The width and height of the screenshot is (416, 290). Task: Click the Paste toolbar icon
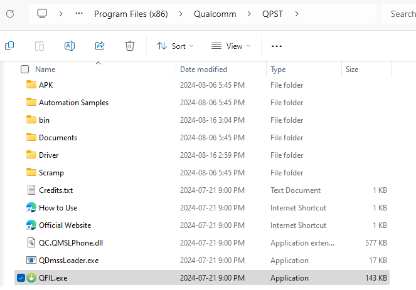[40, 46]
